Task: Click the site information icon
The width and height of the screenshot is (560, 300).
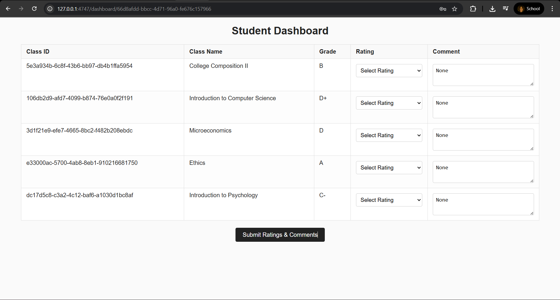Action: click(x=50, y=9)
